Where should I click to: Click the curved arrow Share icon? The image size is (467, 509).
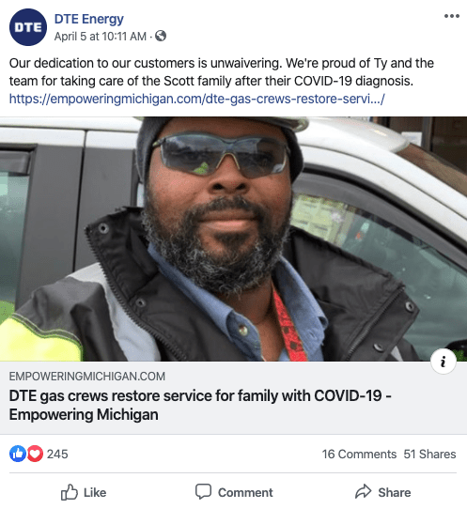(x=363, y=491)
